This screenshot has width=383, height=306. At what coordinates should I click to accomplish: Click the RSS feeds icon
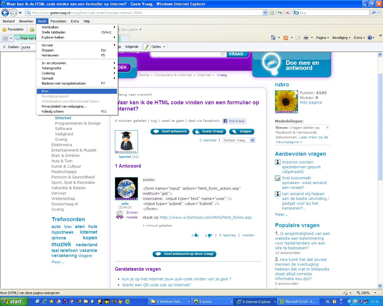point(286,38)
